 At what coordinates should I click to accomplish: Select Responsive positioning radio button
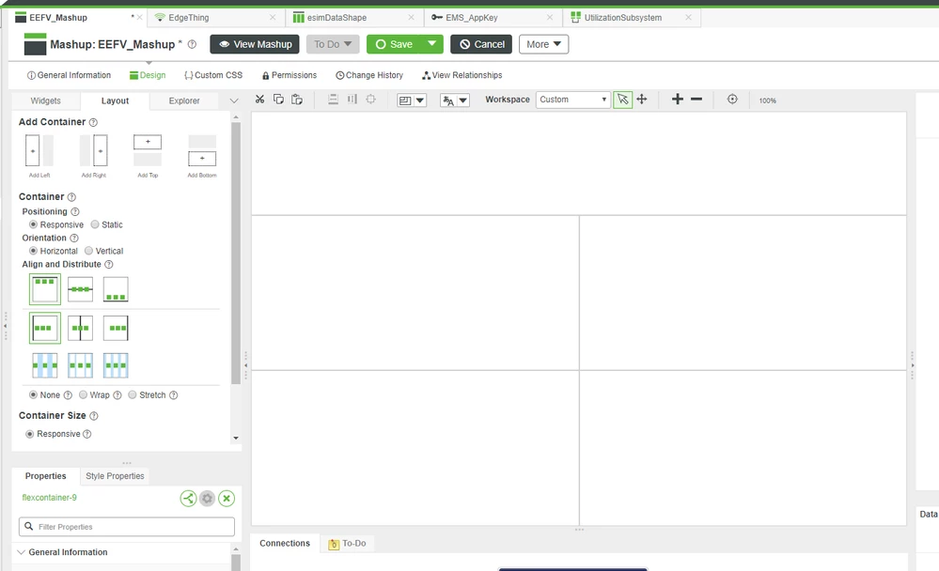(x=34, y=224)
